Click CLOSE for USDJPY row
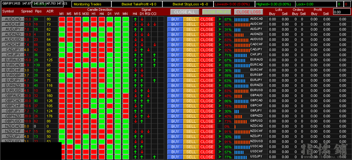 207,157
